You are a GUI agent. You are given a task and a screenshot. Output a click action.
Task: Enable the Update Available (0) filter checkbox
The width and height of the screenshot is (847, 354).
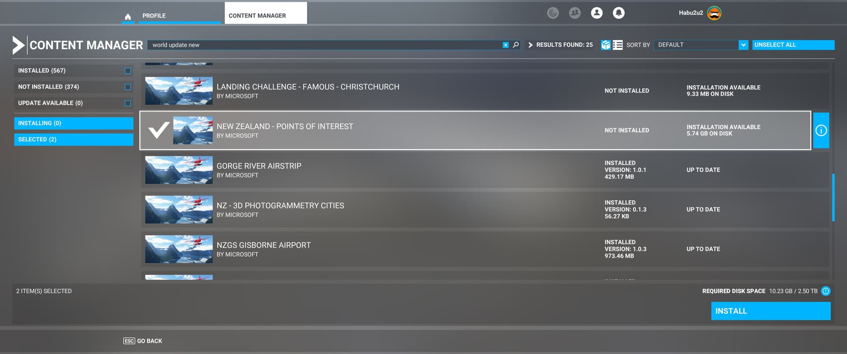coord(127,103)
